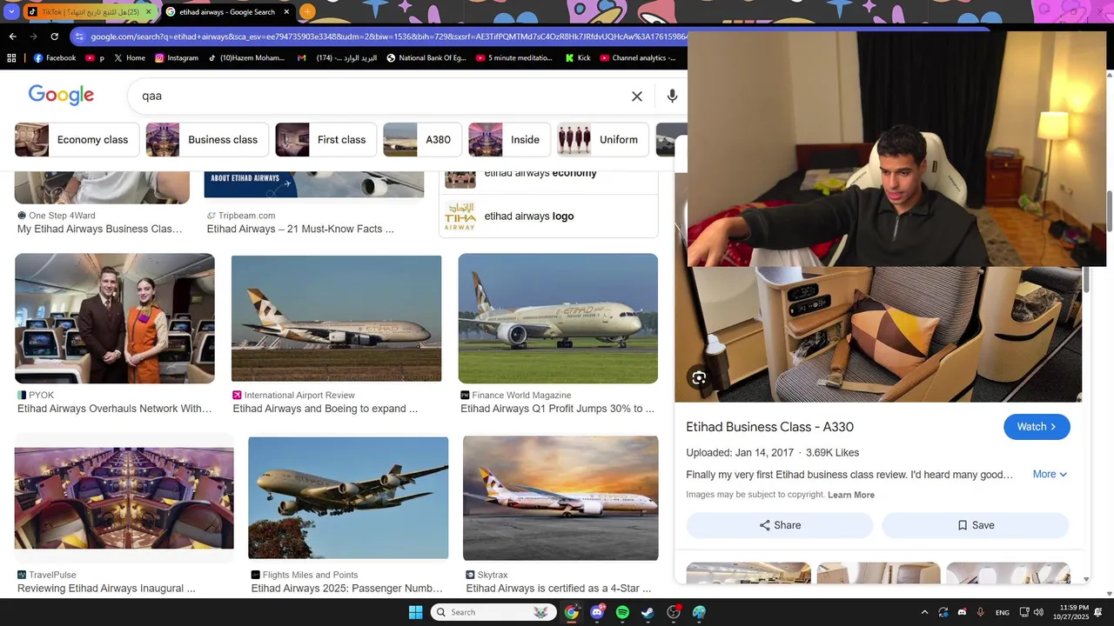Close the etihad airways Google Search tab
1114x626 pixels.
coord(286,12)
